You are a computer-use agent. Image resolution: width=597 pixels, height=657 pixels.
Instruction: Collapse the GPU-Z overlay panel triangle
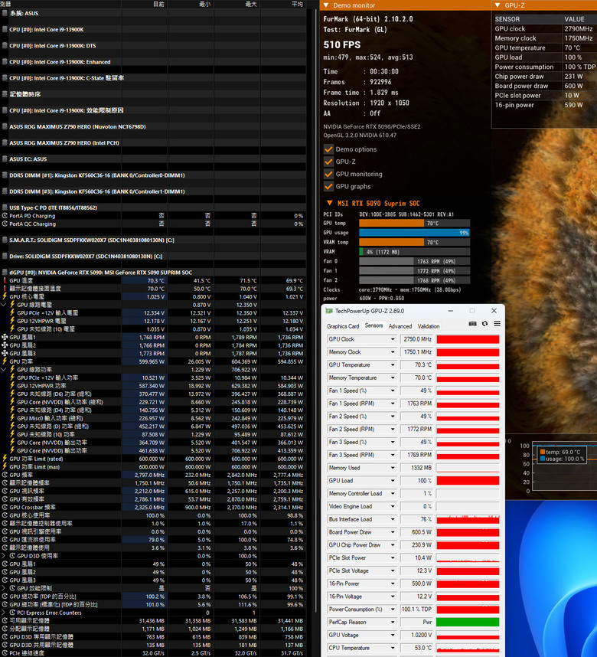(497, 5)
